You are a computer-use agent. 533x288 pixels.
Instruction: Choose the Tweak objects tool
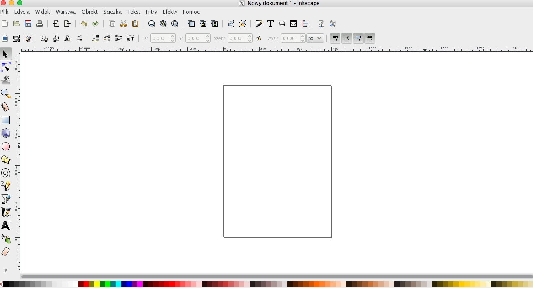coord(6,80)
